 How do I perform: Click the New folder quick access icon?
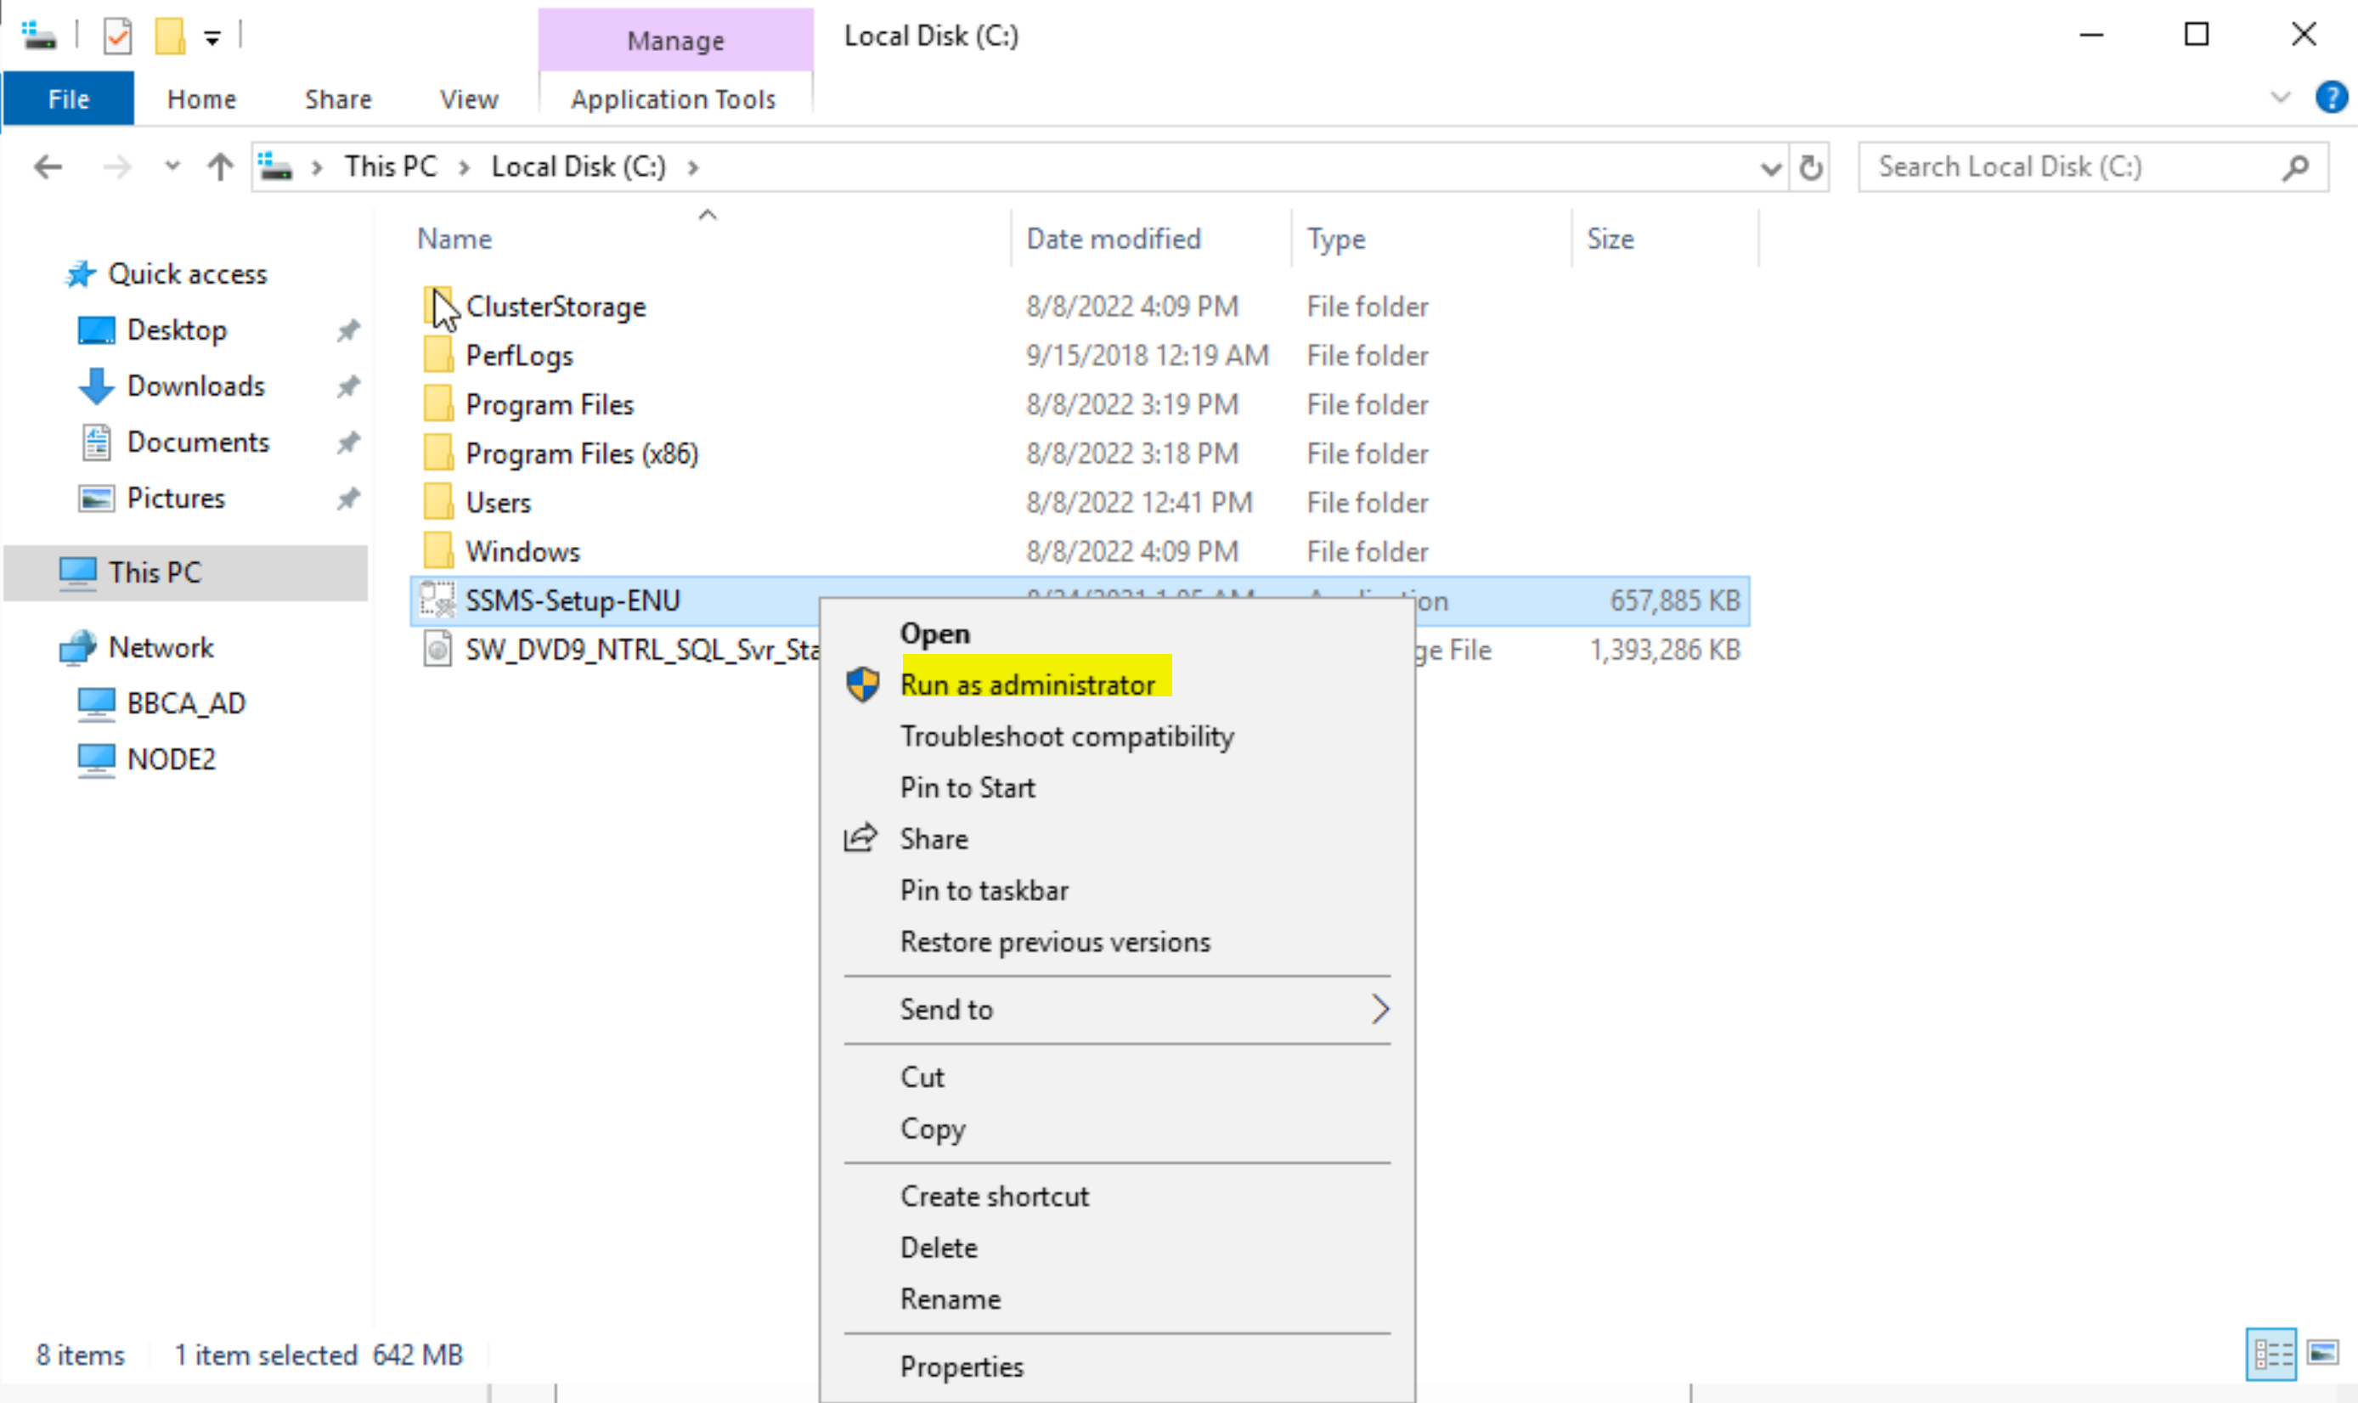tap(169, 36)
